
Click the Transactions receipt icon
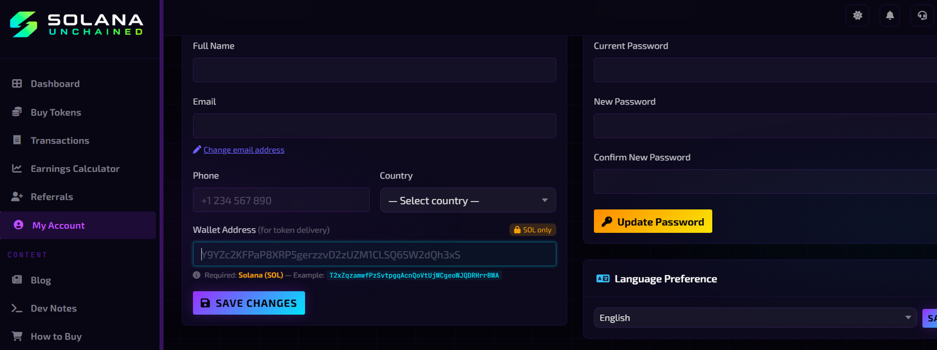[x=17, y=140]
